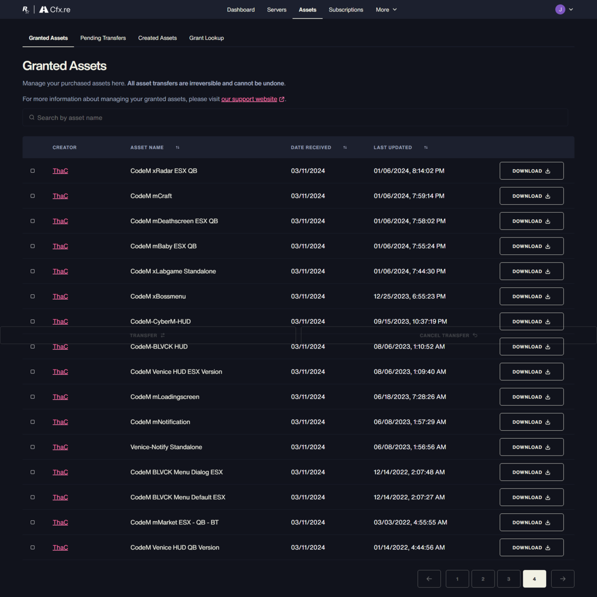Image resolution: width=597 pixels, height=597 pixels.
Task: Download CodeM Venice HUD QB Version
Action: 531,547
